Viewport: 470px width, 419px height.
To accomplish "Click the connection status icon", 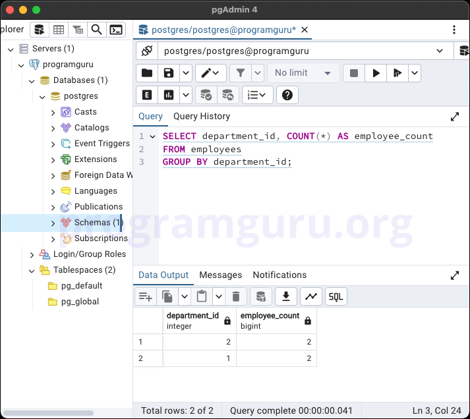I will pyautogui.click(x=147, y=51).
